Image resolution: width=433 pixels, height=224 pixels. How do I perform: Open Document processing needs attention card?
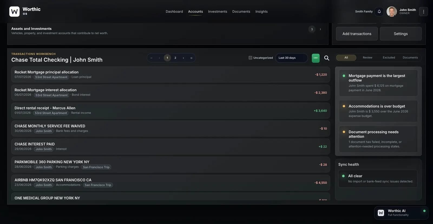click(x=378, y=139)
